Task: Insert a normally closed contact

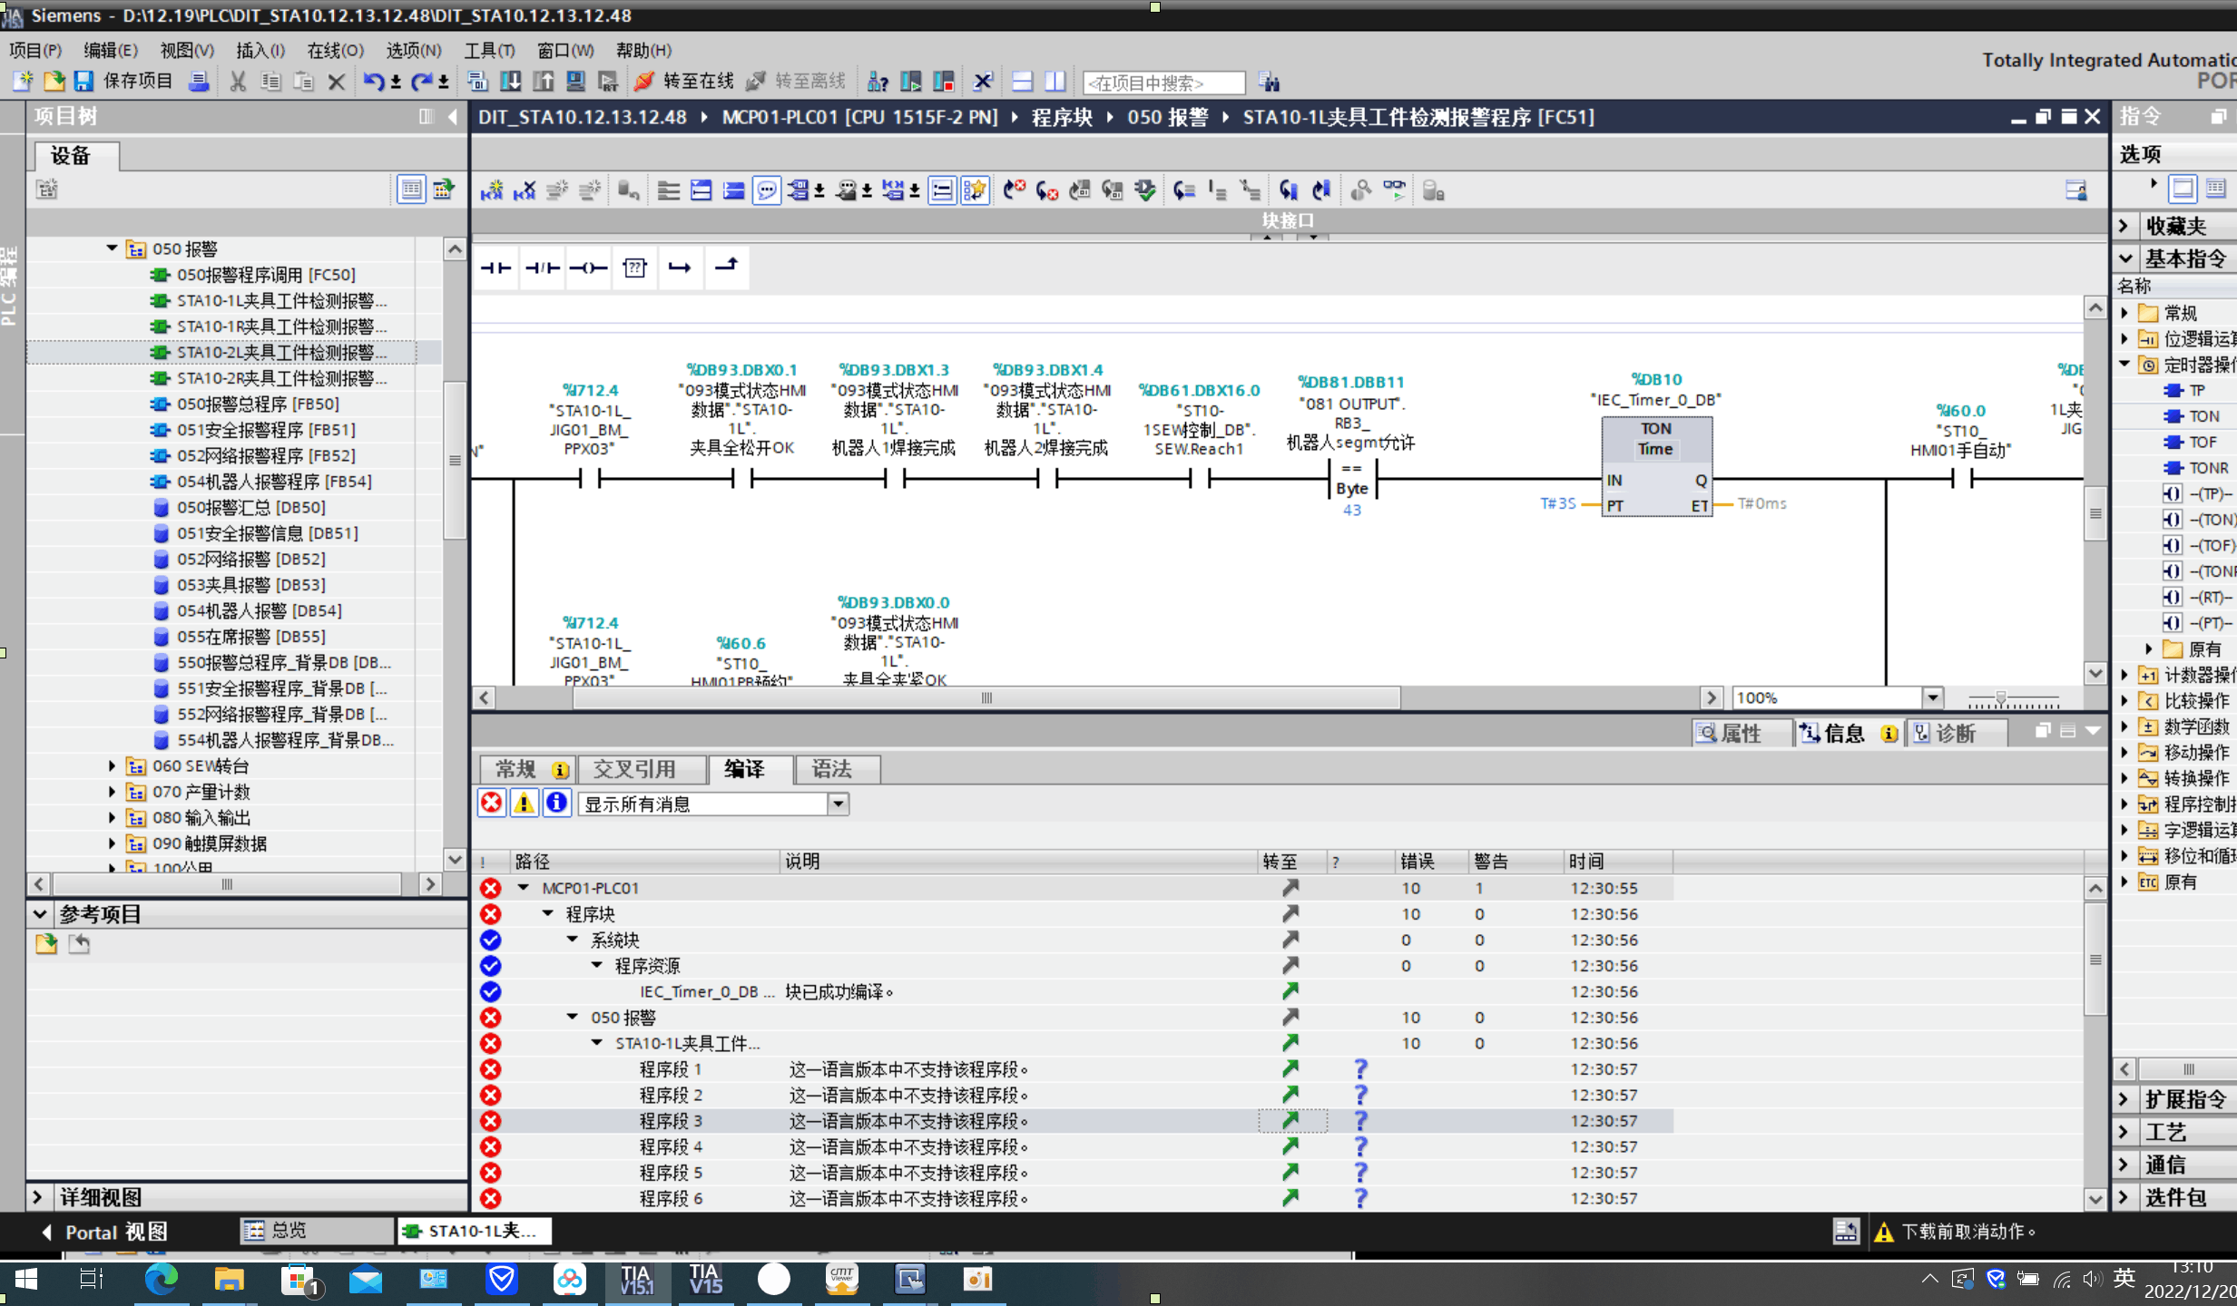Action: coord(542,268)
